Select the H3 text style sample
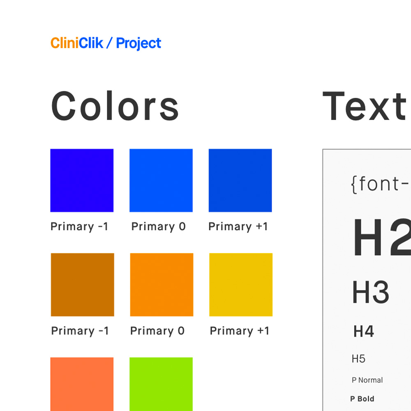The width and height of the screenshot is (411, 411). tap(371, 292)
